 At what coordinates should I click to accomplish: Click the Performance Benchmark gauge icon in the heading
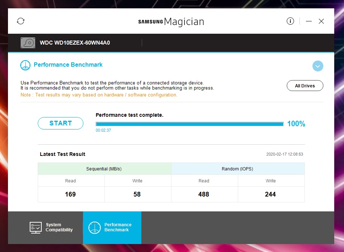(25, 65)
